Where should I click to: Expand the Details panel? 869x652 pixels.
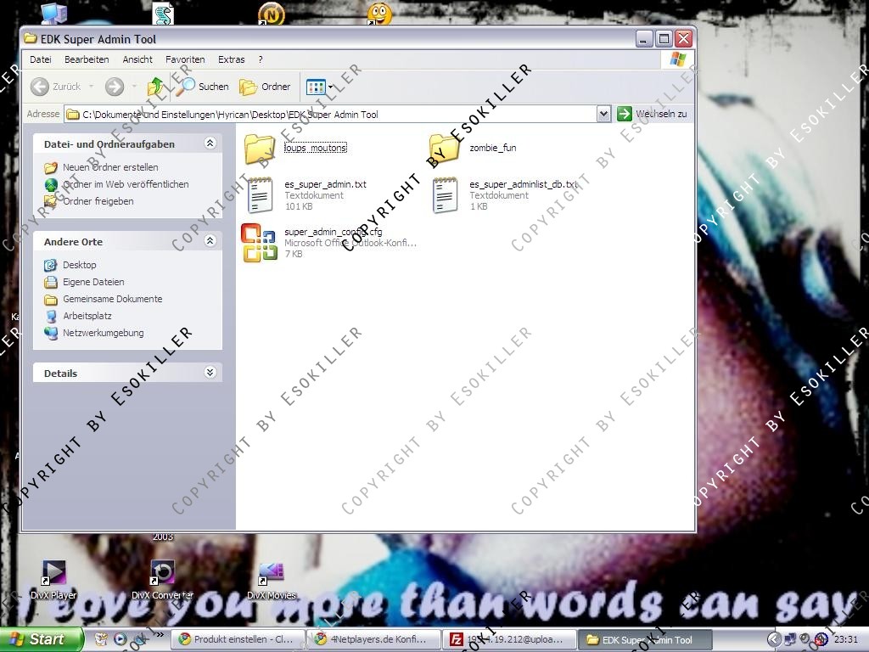click(x=210, y=373)
